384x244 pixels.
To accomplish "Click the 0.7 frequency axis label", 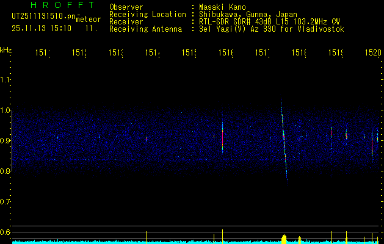I will pyautogui.click(x=6, y=201).
